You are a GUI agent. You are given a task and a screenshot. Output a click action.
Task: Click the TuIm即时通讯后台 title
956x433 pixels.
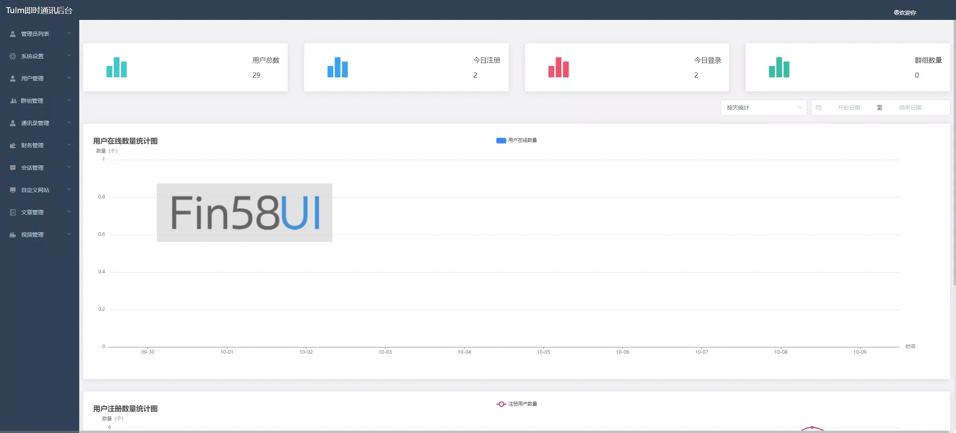(39, 10)
